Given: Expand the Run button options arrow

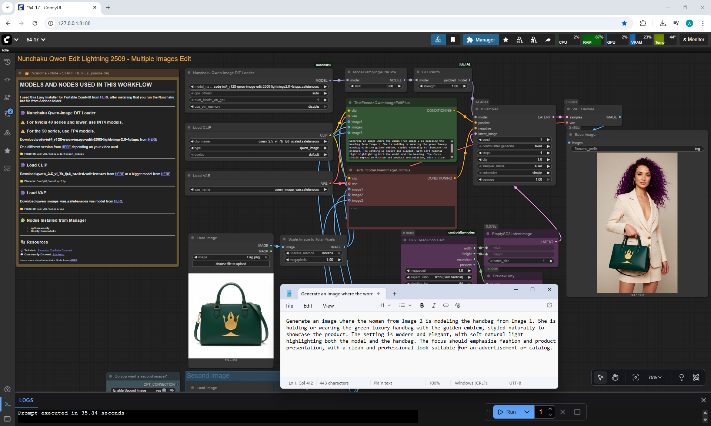Looking at the screenshot, I should [527, 412].
